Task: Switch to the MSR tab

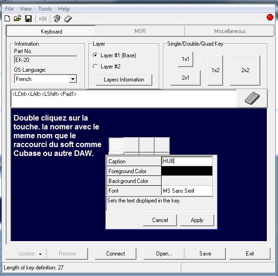Action: [x=140, y=31]
